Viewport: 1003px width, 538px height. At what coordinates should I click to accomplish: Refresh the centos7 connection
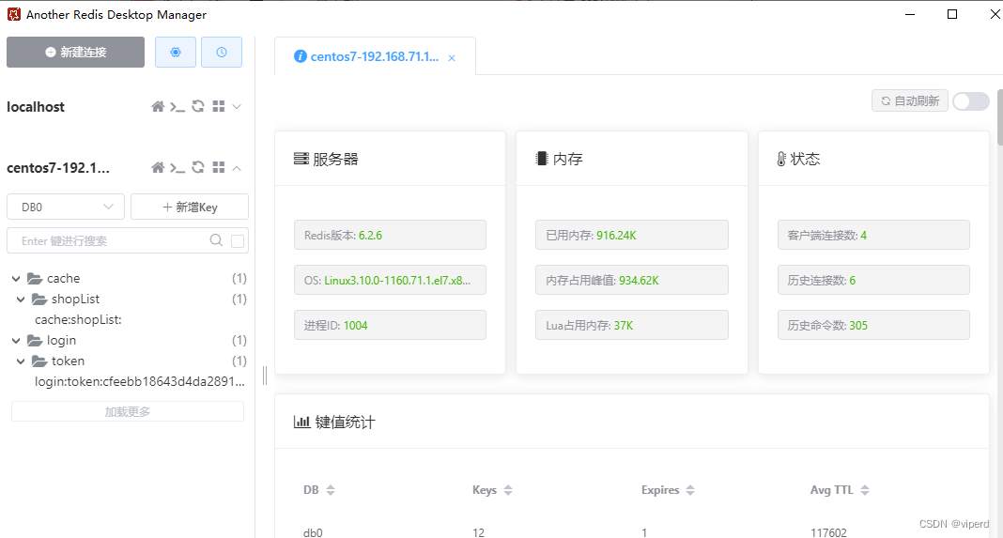tap(198, 168)
